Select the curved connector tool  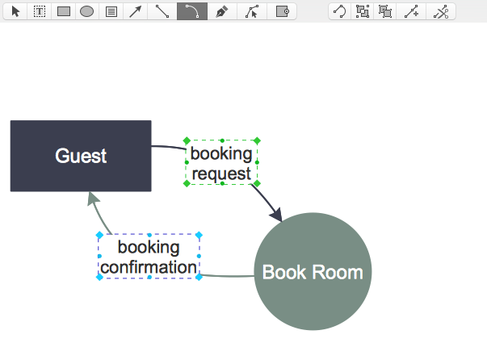(192, 11)
